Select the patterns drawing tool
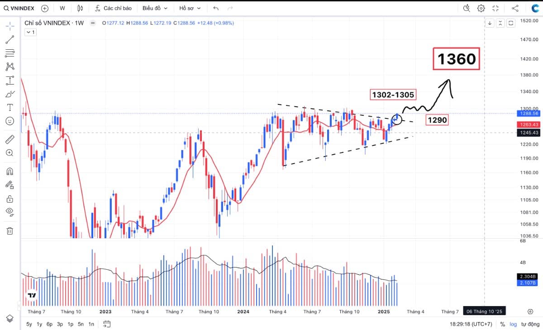The image size is (543, 330). tap(10, 67)
